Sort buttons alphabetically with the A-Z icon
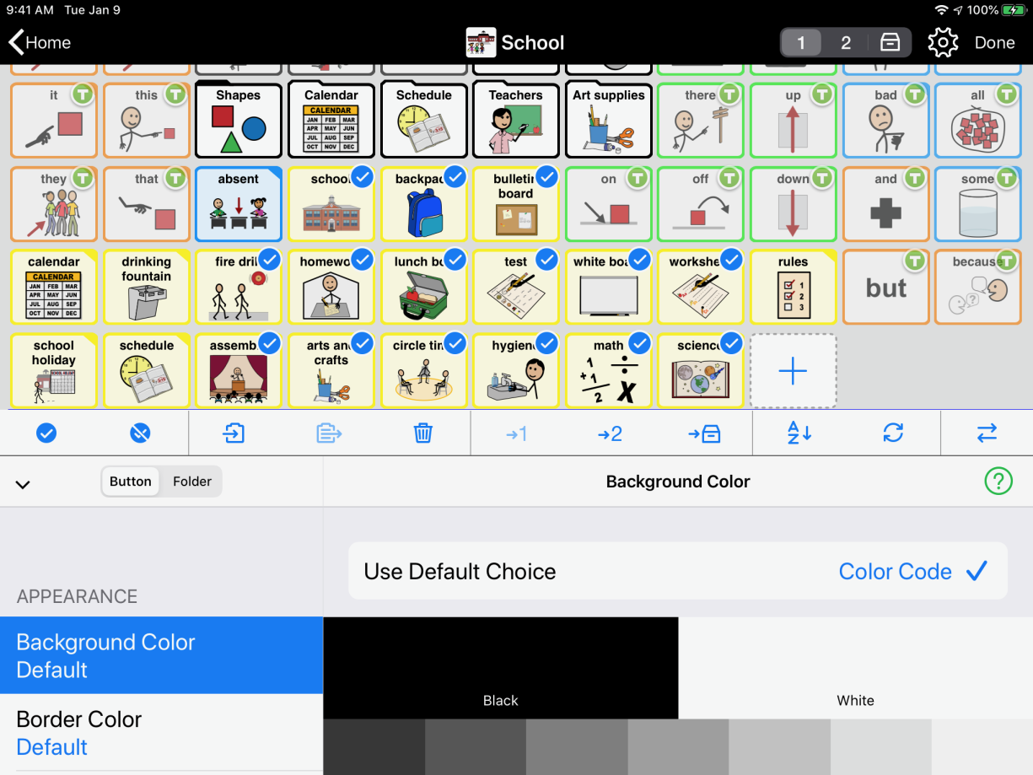Screen dimensions: 1033x775 click(x=799, y=433)
